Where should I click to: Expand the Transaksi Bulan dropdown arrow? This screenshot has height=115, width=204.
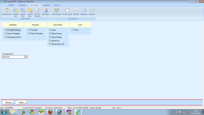(x=26, y=57)
